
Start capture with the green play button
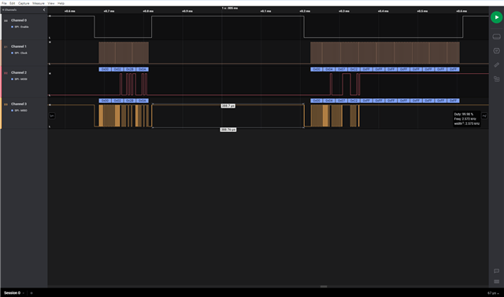[496, 17]
